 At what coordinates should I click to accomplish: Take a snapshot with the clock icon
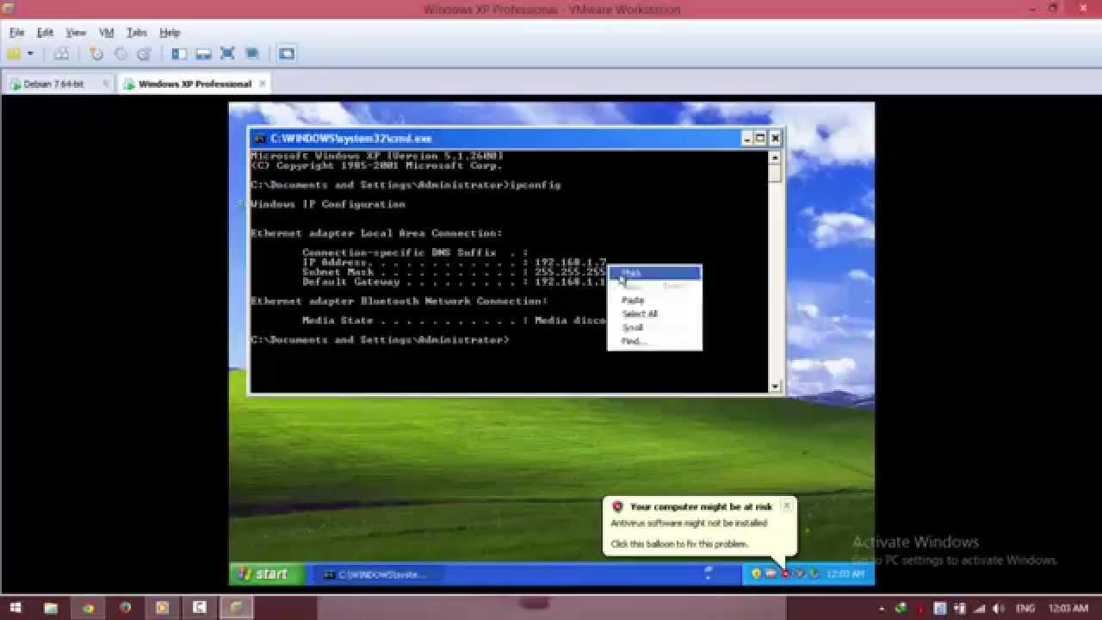96,53
